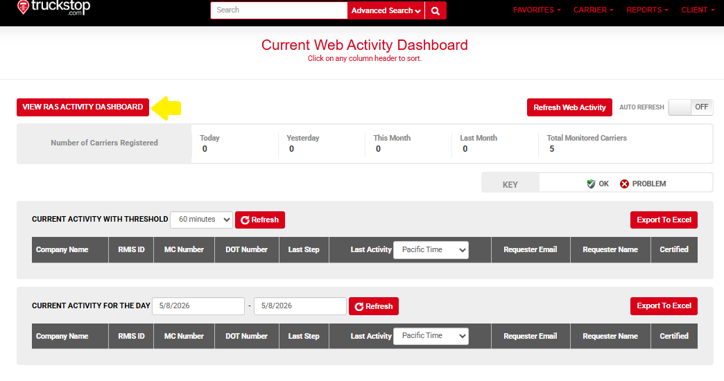The height and width of the screenshot is (381, 724).
Task: Toggle the Auto Refresh OFF switch
Action: (x=690, y=107)
